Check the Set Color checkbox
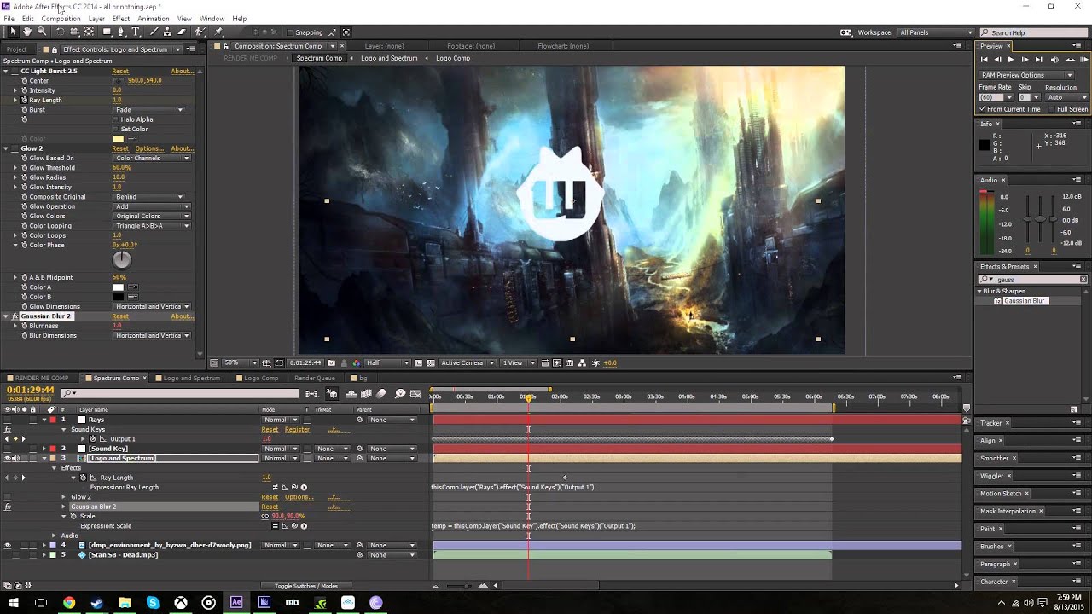 pyautogui.click(x=117, y=129)
